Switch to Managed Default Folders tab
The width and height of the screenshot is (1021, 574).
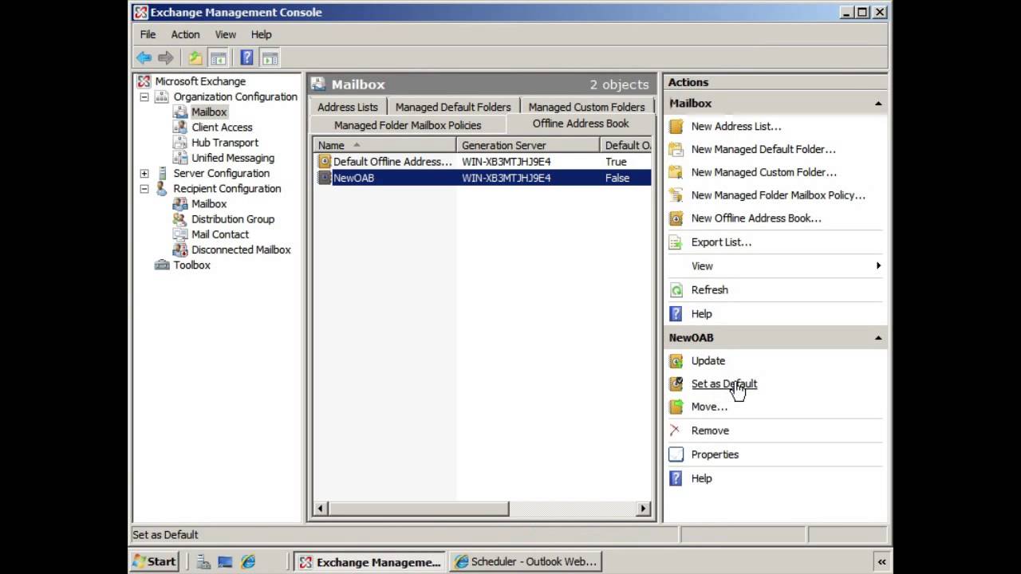pos(453,107)
